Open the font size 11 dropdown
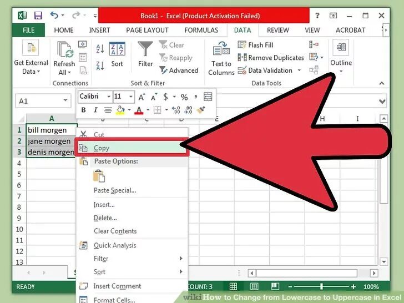Image resolution: width=404 pixels, height=303 pixels. click(x=131, y=97)
